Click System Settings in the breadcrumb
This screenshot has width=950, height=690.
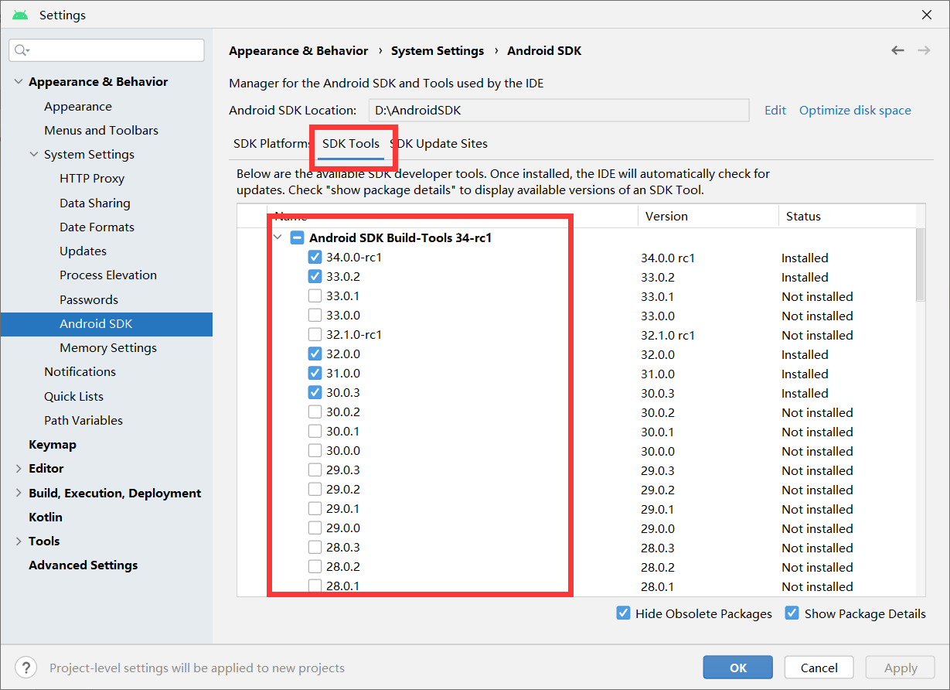click(x=438, y=51)
